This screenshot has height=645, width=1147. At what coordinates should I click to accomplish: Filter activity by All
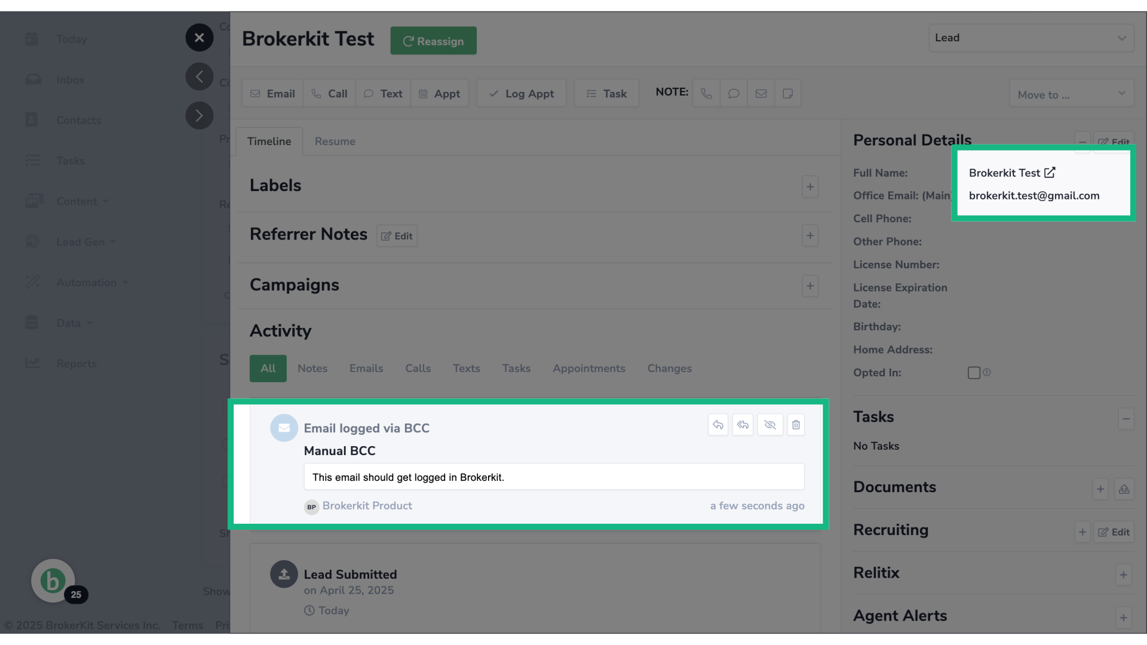tap(268, 368)
